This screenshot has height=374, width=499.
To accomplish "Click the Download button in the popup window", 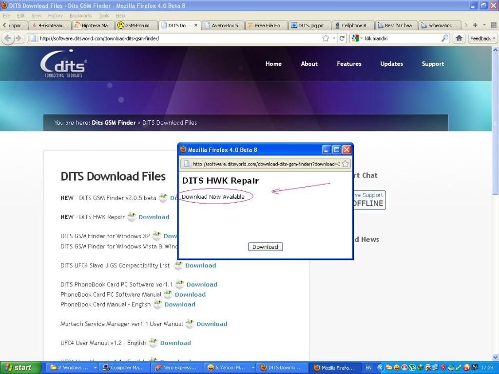I will point(265,247).
